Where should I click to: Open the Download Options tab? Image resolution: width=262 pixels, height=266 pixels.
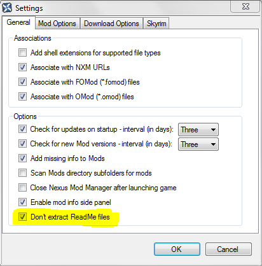(x=111, y=24)
